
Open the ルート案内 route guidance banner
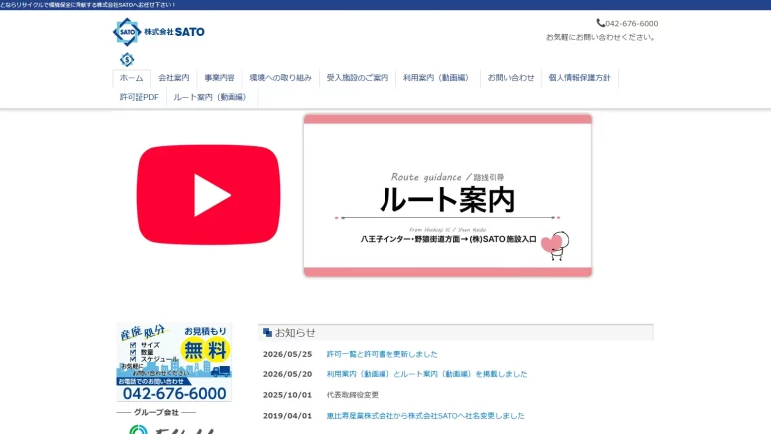pos(447,196)
